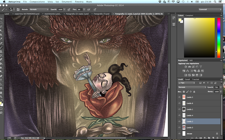
Task: Switch to the Canali tab
Action: pos(187,79)
